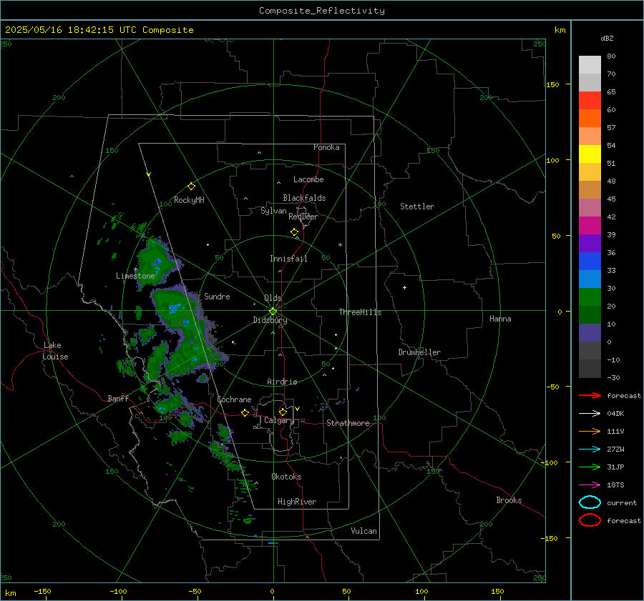Select the cyan 27ZW arrow icon

pyautogui.click(x=590, y=449)
